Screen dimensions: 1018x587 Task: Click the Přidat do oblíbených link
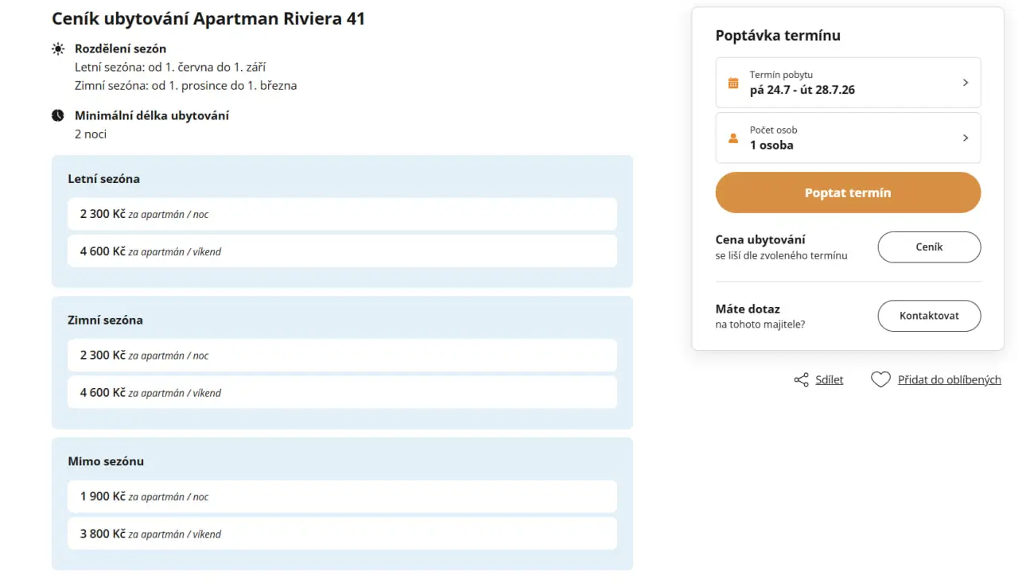950,380
